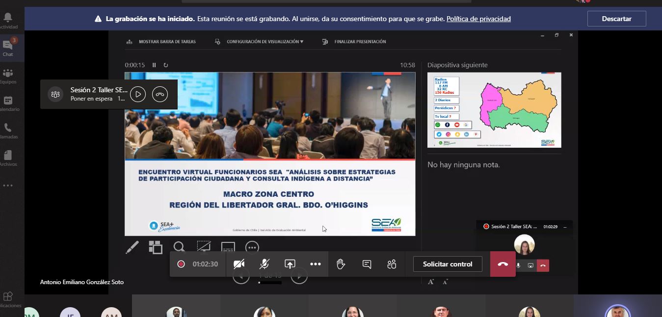The width and height of the screenshot is (662, 317).
Task: Turn on the camera in meeting toolbar
Action: tap(239, 264)
